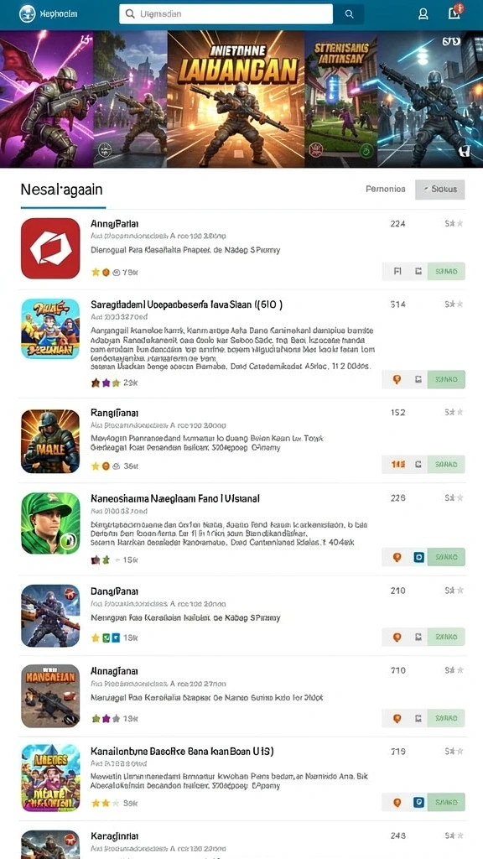Rate Saragtladem using its star rating

(x=105, y=383)
